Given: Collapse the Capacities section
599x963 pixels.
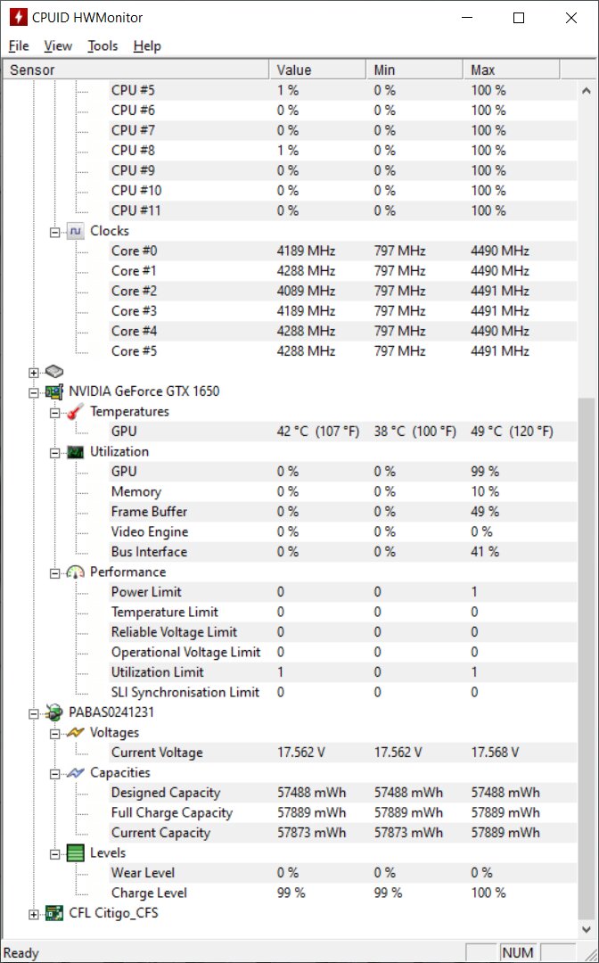Looking at the screenshot, I should point(54,773).
